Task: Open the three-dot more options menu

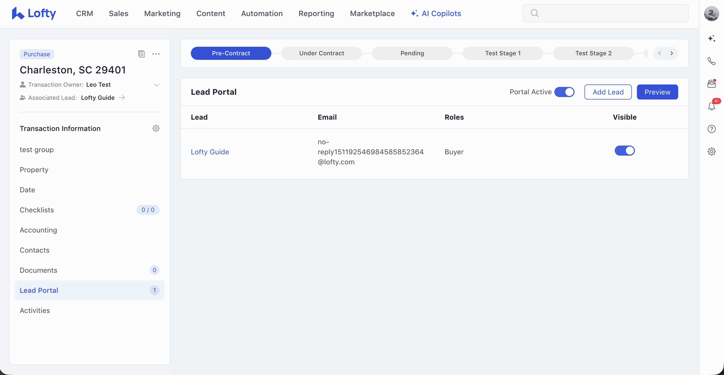Action: tap(156, 54)
